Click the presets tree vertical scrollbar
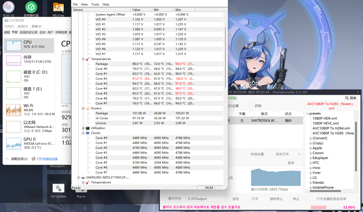The width and height of the screenshot is (363, 212). (356, 146)
